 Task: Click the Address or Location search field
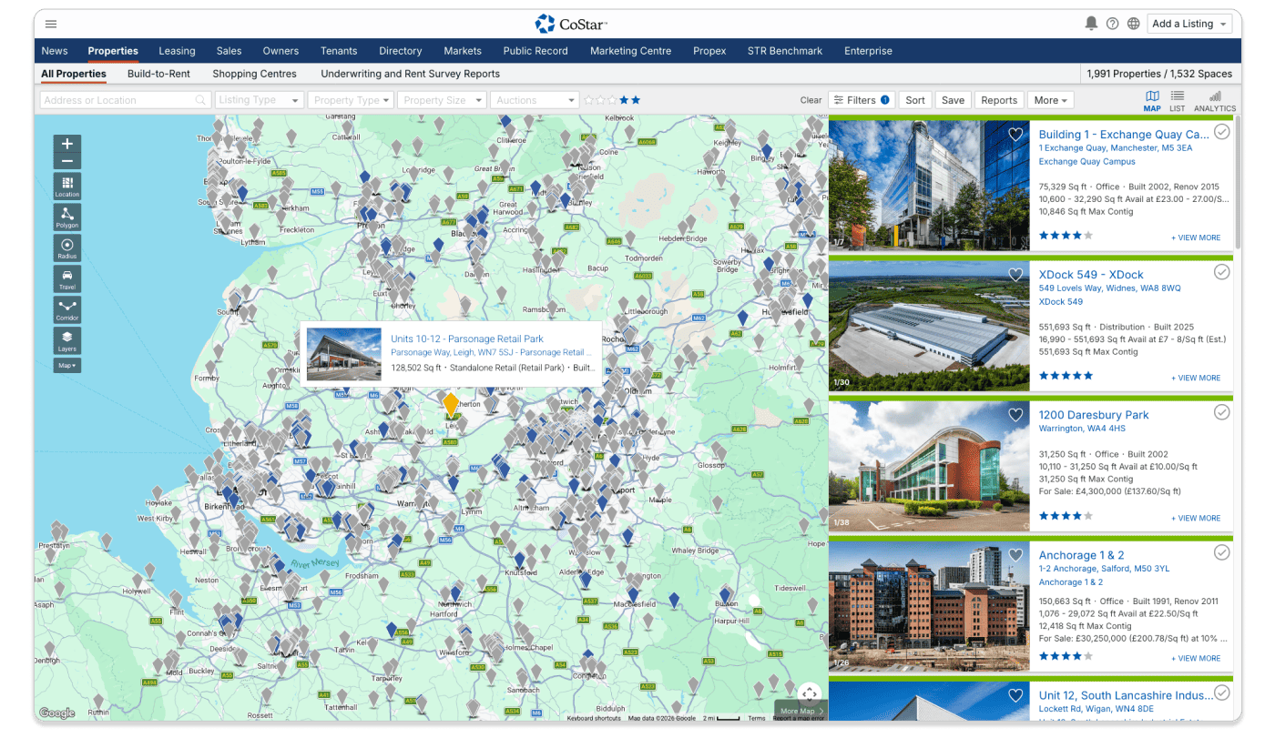[x=118, y=100]
